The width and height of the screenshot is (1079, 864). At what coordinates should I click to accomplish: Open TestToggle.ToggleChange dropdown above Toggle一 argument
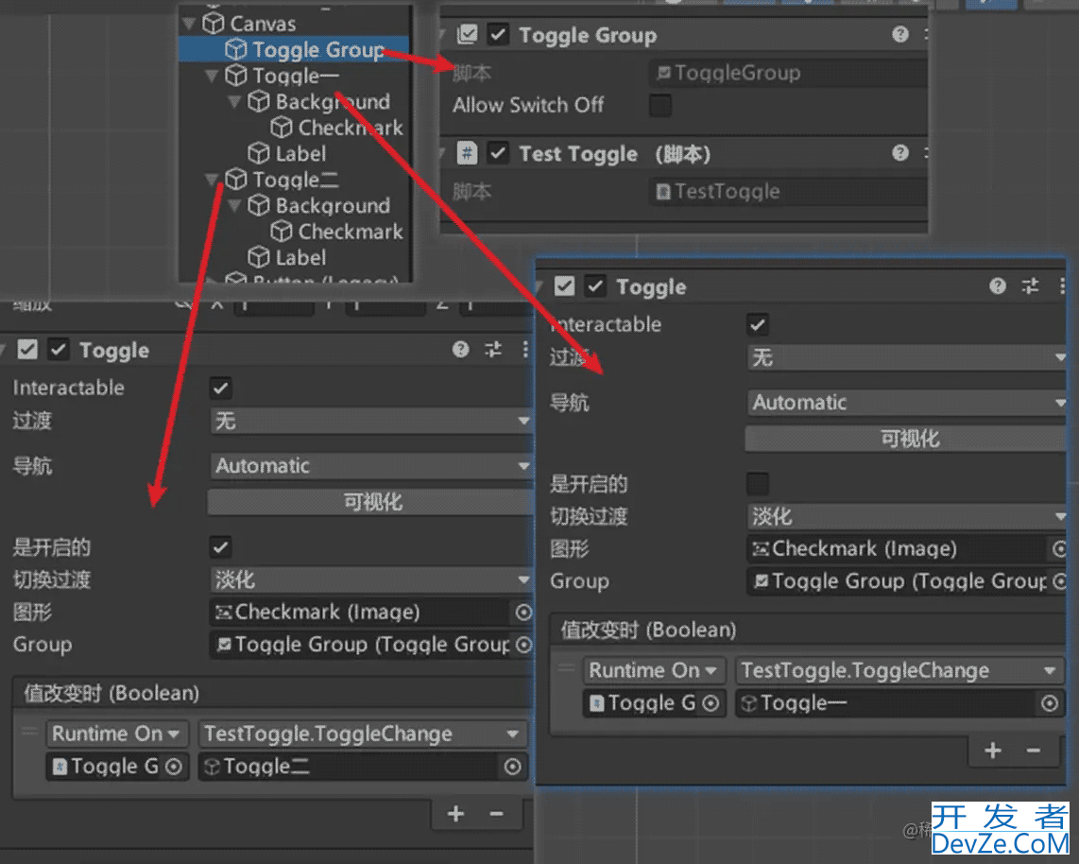tap(900, 670)
